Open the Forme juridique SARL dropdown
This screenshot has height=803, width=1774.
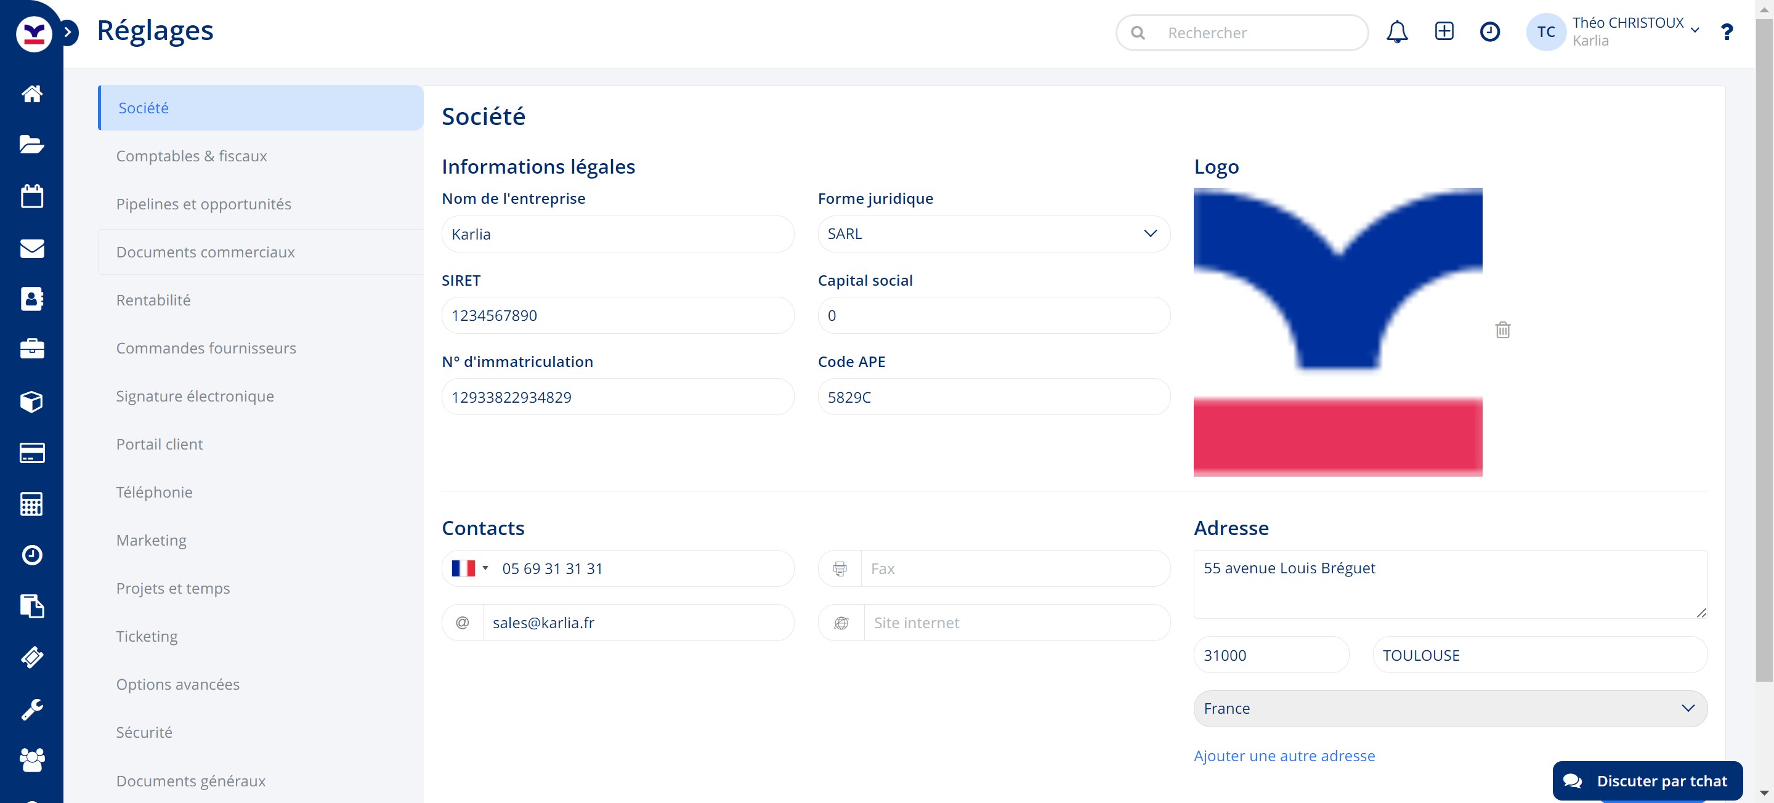coord(993,234)
